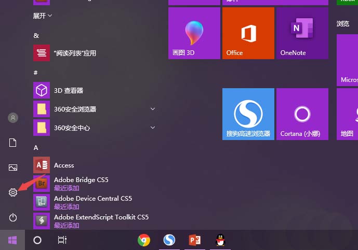Click the & section letter header
This screenshot has width=358, height=250.
coord(36,36)
